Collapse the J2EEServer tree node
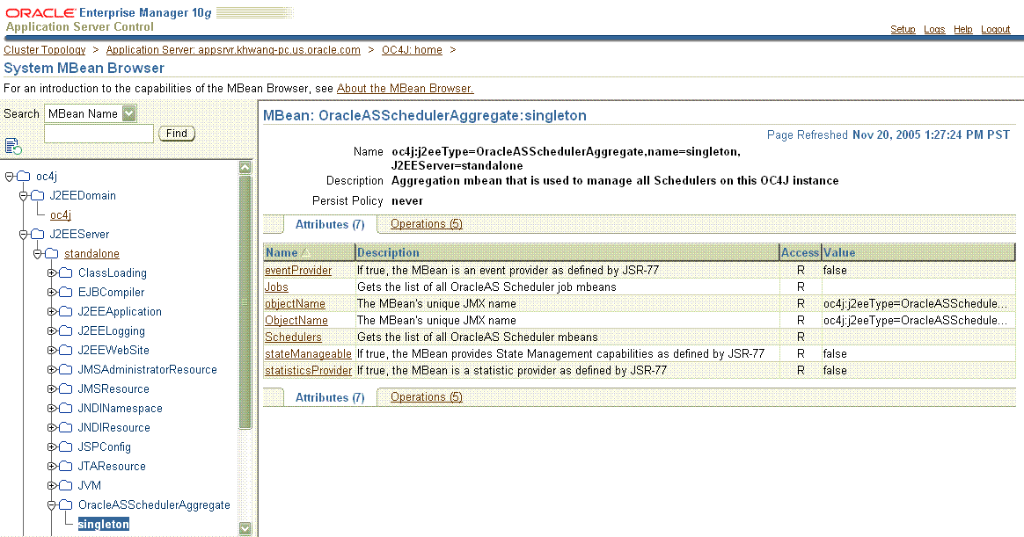Screen dimensions: 1024x537 pyautogui.click(x=24, y=235)
